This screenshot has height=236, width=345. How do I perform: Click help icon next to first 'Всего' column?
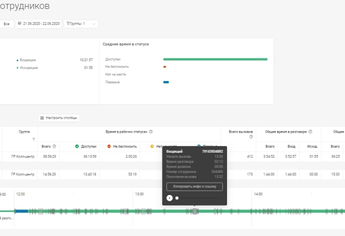point(55,146)
